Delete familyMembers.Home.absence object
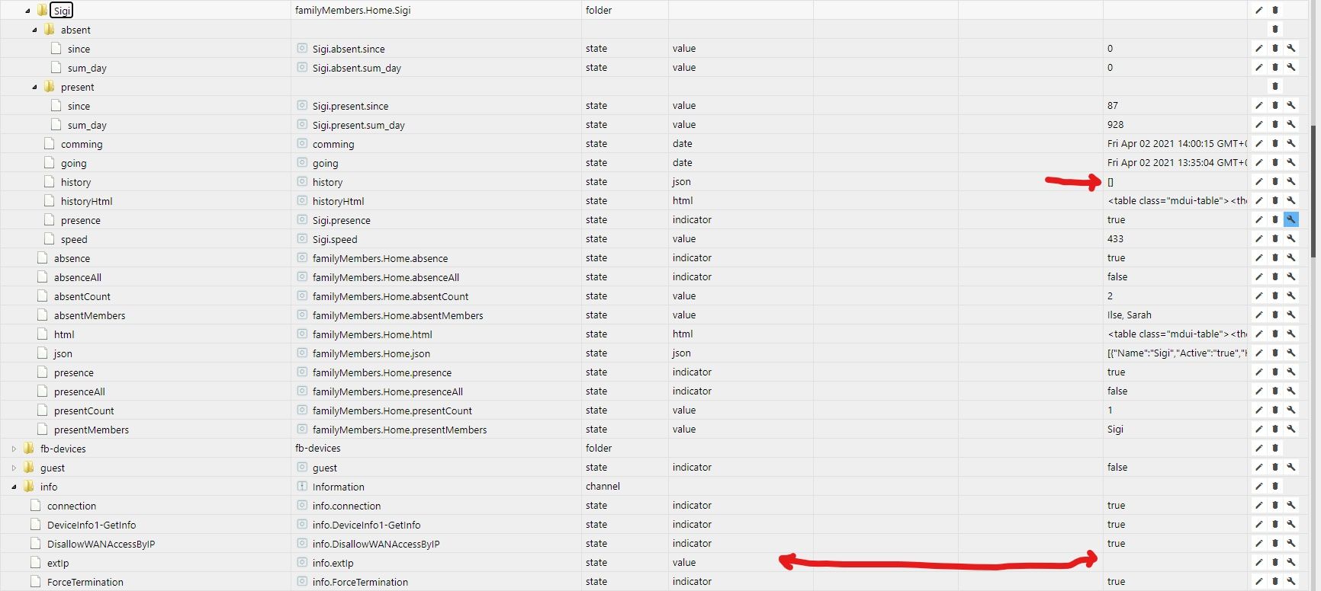Screen dimensions: 1321x591 tap(1275, 258)
